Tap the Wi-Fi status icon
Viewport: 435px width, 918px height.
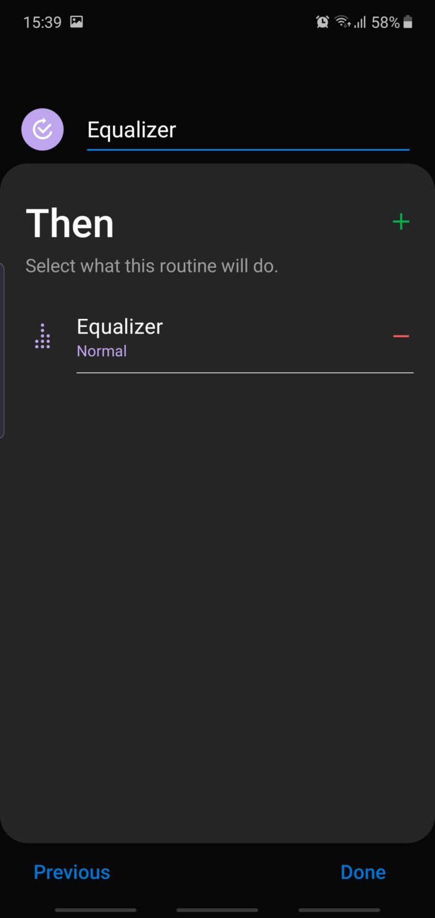[x=342, y=22]
